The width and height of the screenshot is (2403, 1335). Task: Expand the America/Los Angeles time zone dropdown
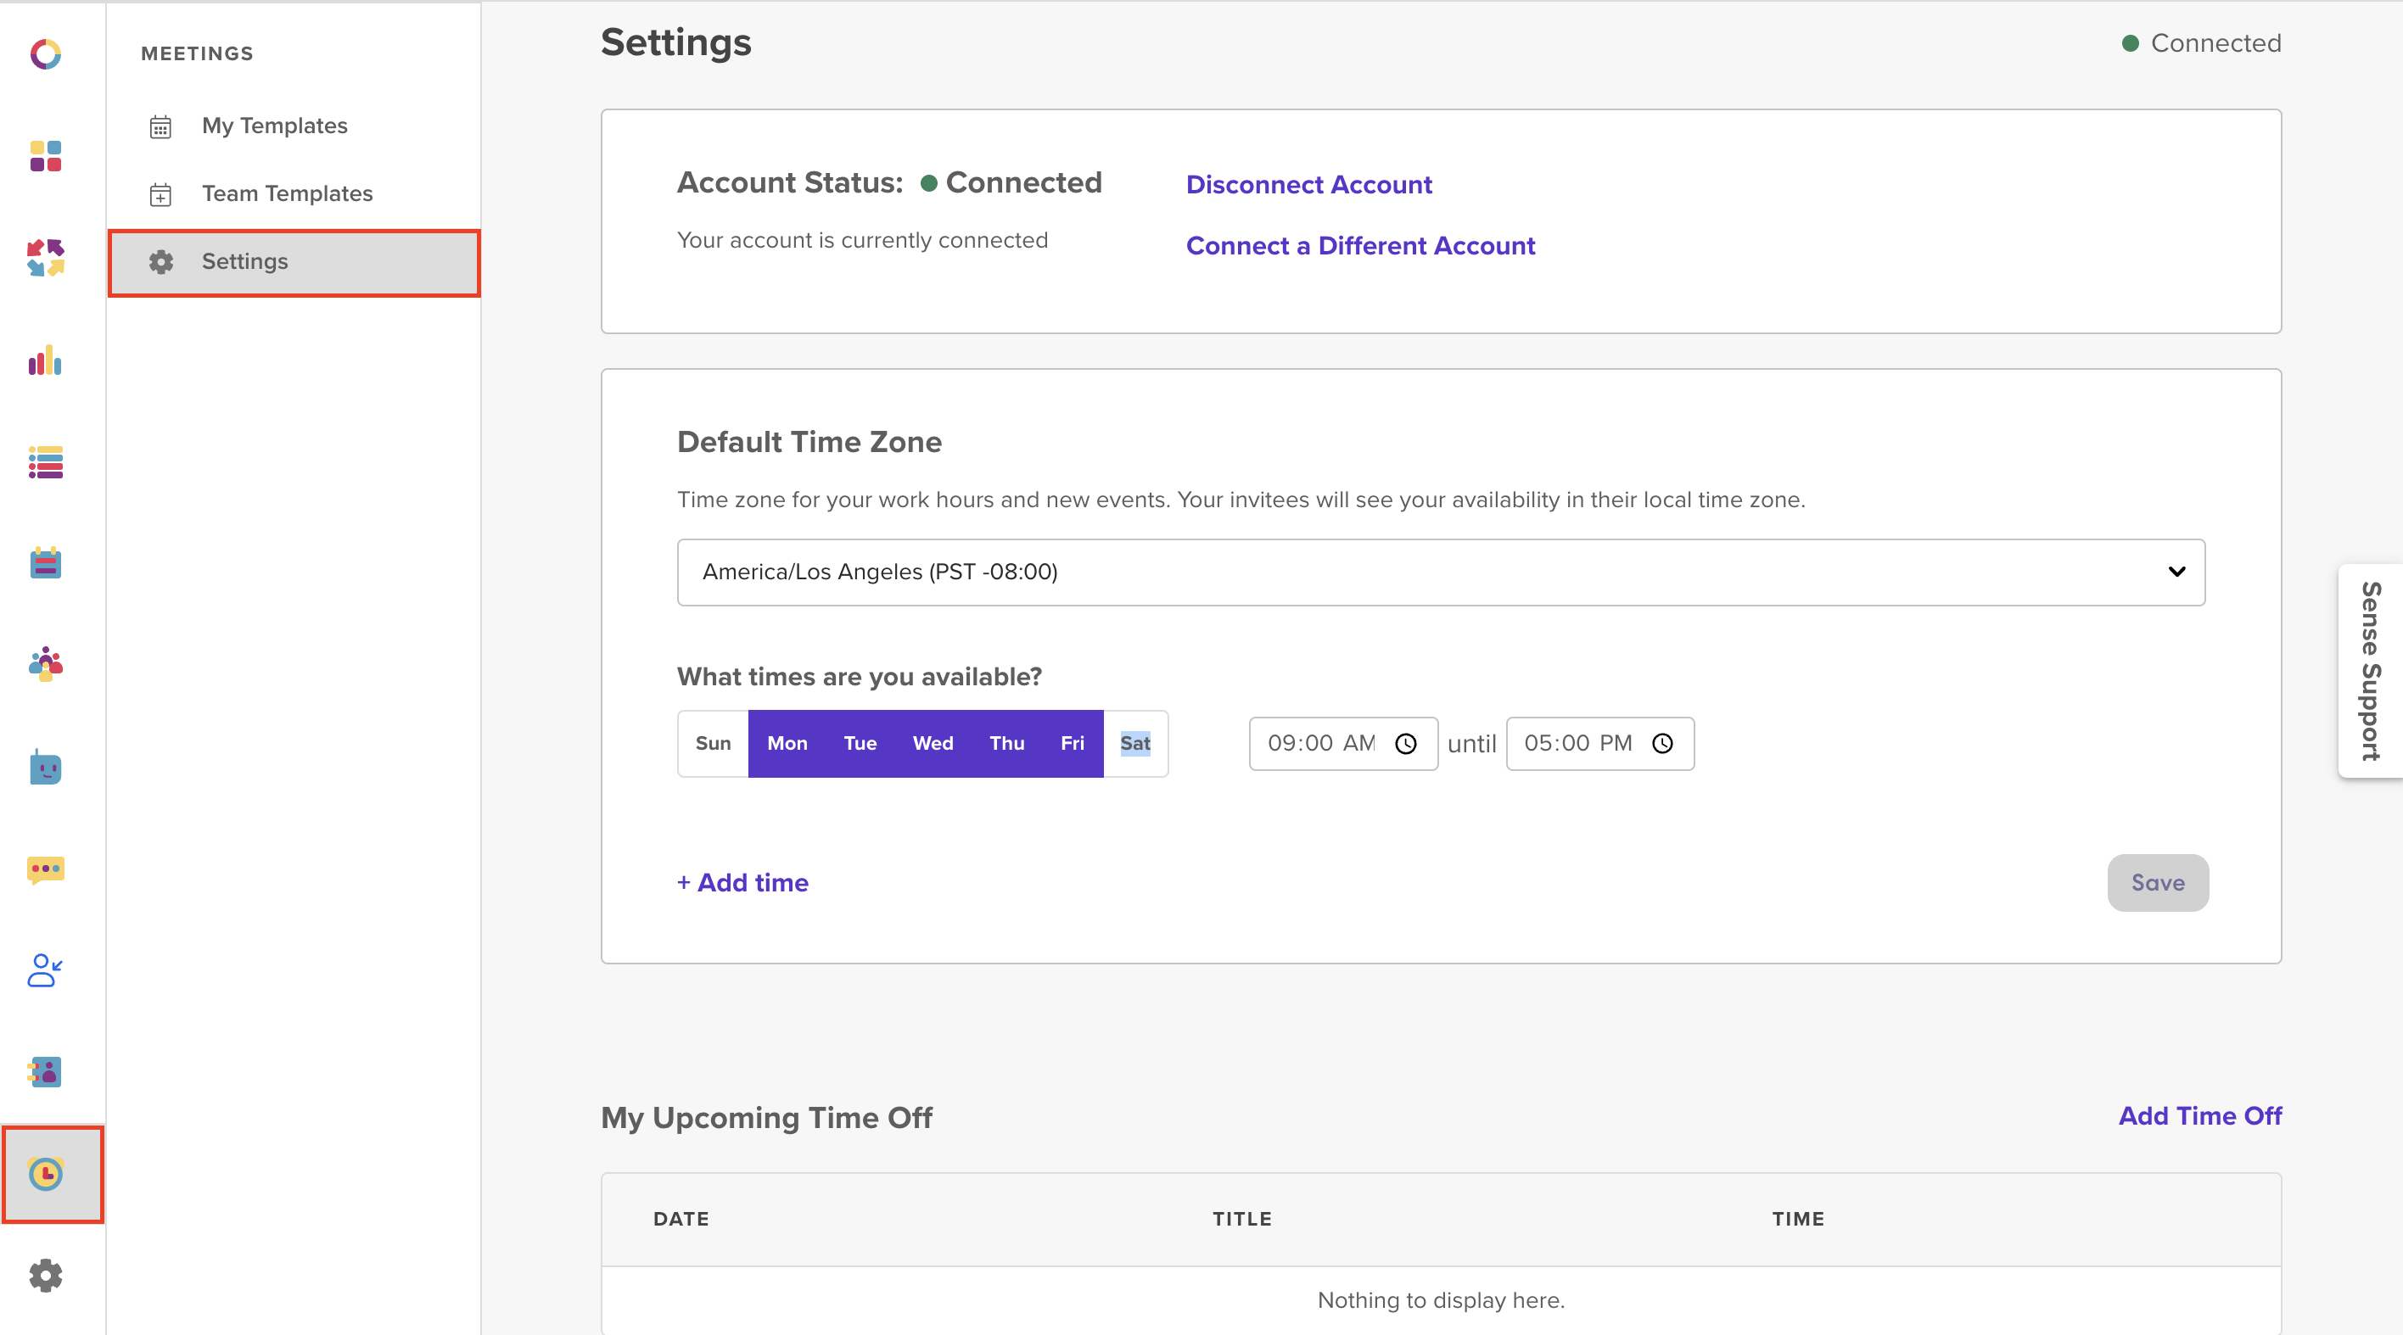click(x=1440, y=572)
